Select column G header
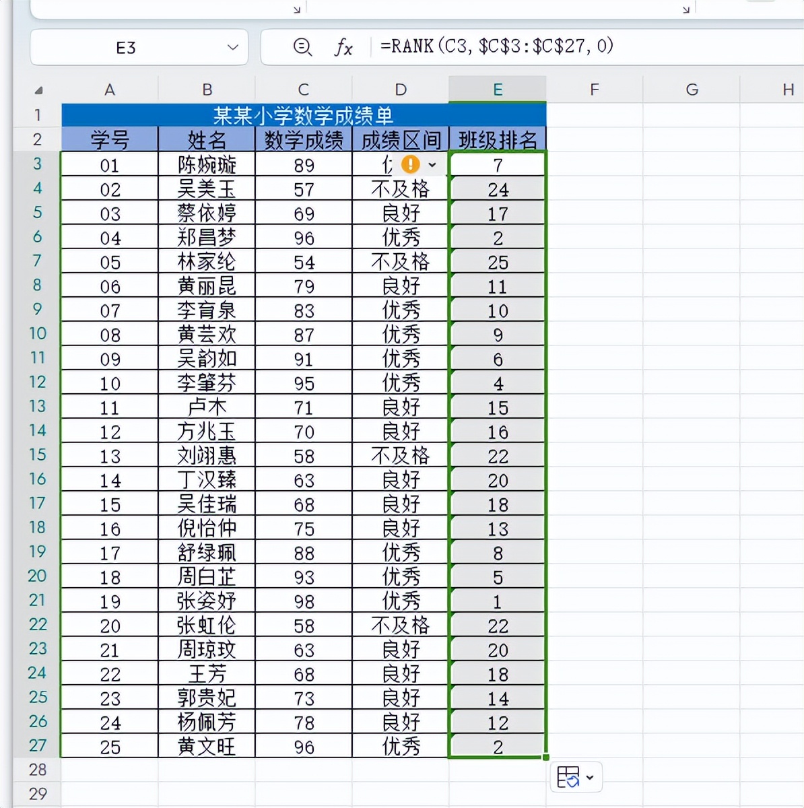Viewport: 804px width, 808px height. (x=692, y=90)
